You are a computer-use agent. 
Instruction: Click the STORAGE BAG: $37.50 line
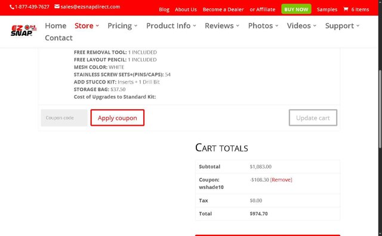(100, 89)
